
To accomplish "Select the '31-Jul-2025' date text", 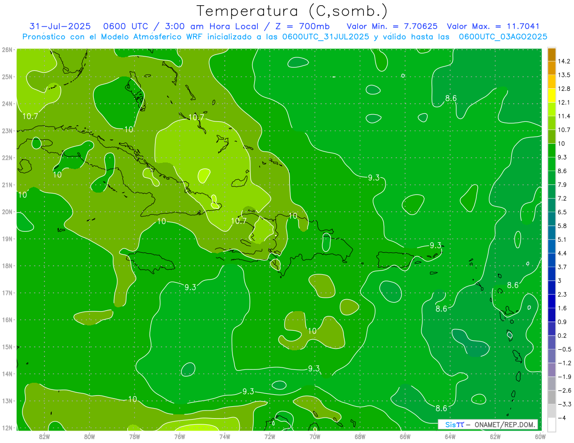I will [x=60, y=26].
